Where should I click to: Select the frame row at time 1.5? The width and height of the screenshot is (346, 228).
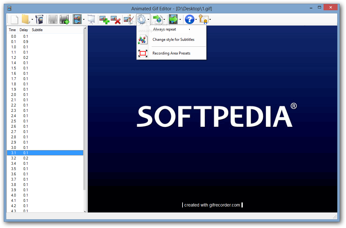pos(45,68)
